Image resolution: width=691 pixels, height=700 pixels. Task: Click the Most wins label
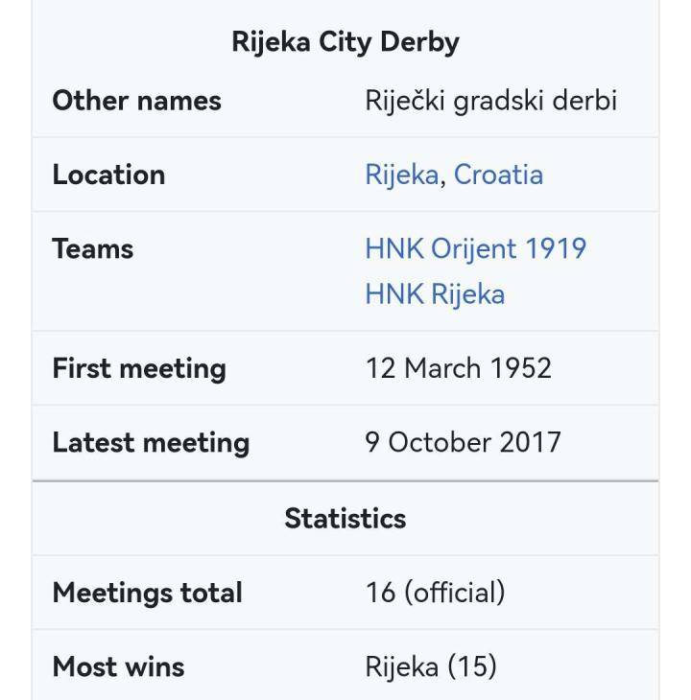coord(118,667)
